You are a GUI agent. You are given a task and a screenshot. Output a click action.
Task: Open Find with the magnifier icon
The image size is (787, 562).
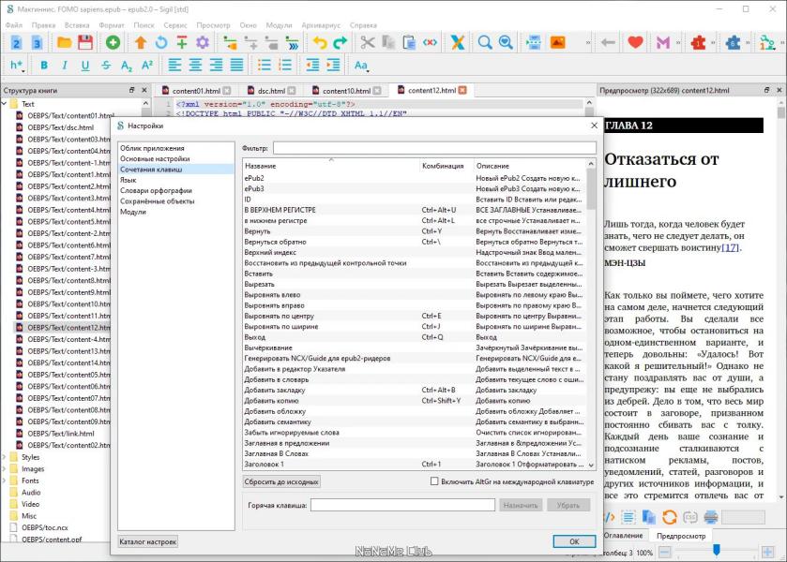485,42
